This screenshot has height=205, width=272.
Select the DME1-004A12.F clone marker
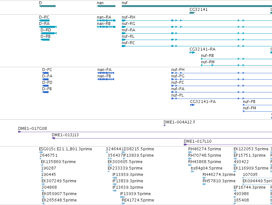click(x=165, y=125)
